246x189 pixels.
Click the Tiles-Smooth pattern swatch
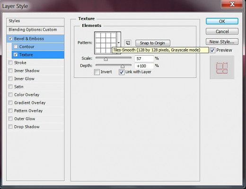(x=105, y=43)
